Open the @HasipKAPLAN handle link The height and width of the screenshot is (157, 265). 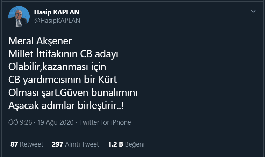coord(57,20)
